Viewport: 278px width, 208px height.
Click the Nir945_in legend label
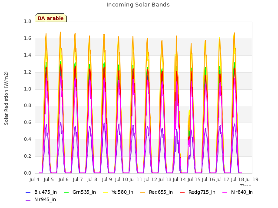pyautogui.click(x=45, y=200)
